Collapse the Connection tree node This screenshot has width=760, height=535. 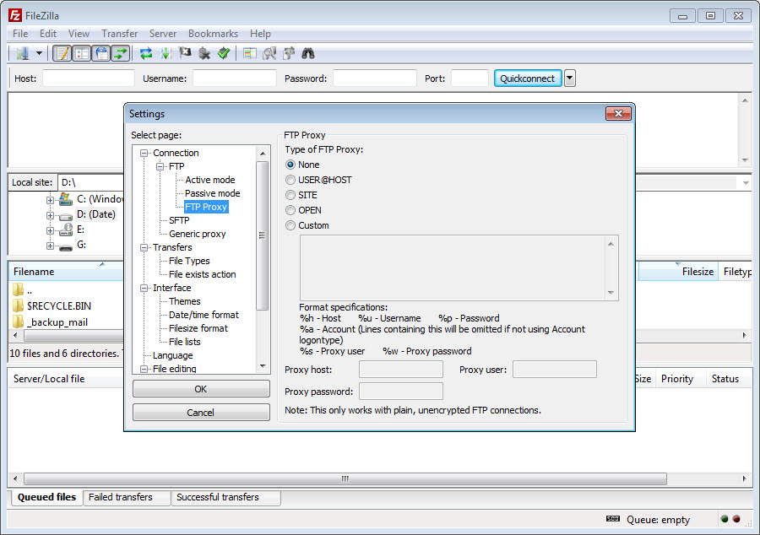[x=144, y=153]
